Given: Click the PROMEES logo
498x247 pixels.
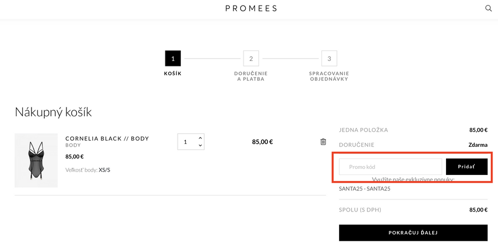Looking at the screenshot, I should [x=251, y=8].
